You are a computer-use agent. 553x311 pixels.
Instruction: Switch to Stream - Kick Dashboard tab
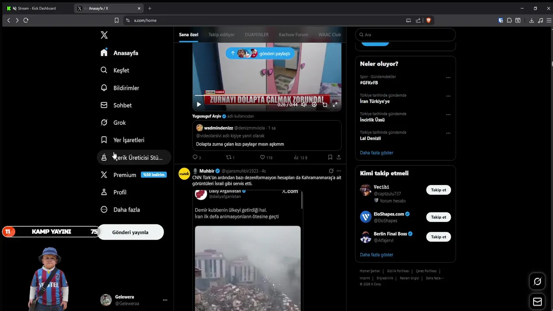tap(37, 8)
